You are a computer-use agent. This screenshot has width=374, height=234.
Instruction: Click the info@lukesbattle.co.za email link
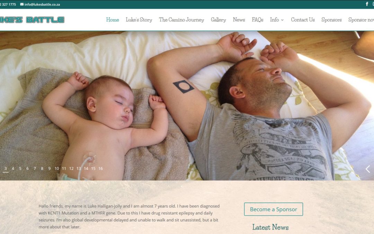click(x=42, y=4)
